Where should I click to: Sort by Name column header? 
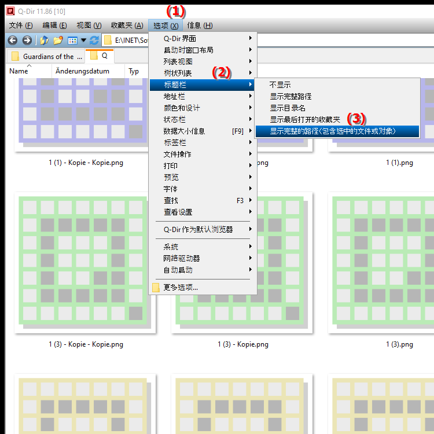click(29, 71)
